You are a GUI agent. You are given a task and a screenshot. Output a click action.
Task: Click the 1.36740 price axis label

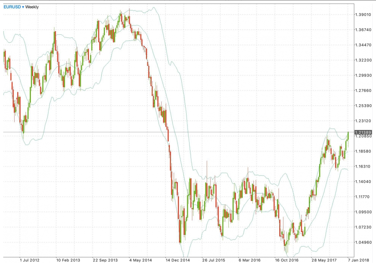363,30
